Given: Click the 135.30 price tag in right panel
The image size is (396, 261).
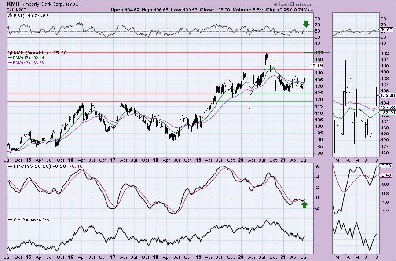Looking at the screenshot, I should 388,96.
